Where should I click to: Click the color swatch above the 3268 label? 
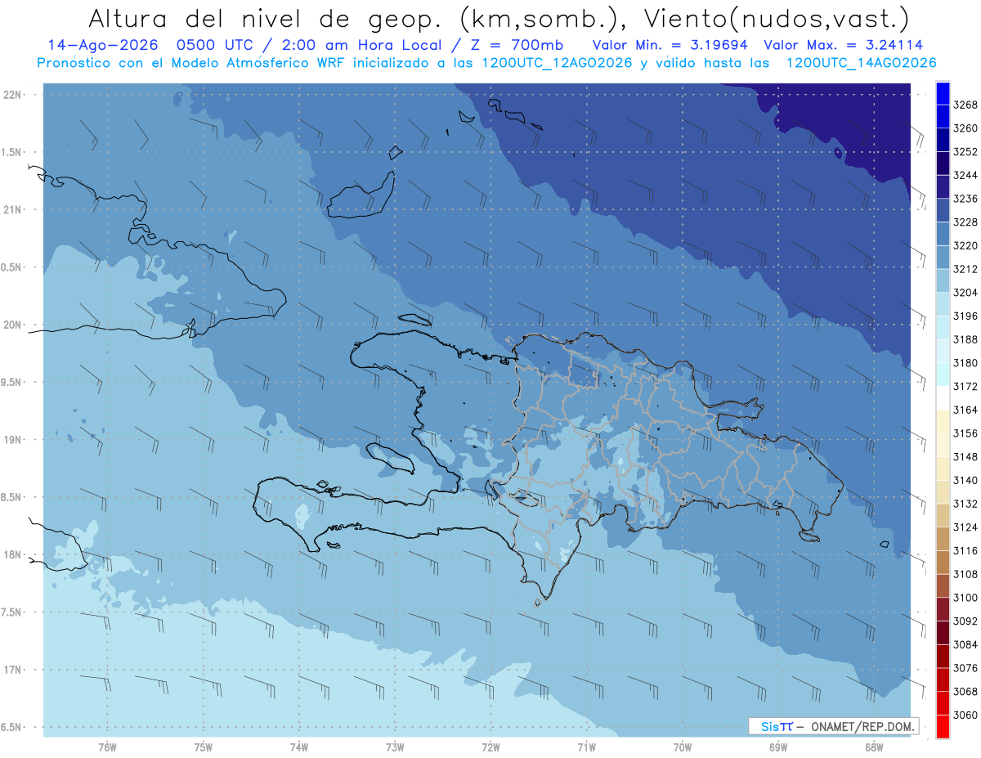943,92
